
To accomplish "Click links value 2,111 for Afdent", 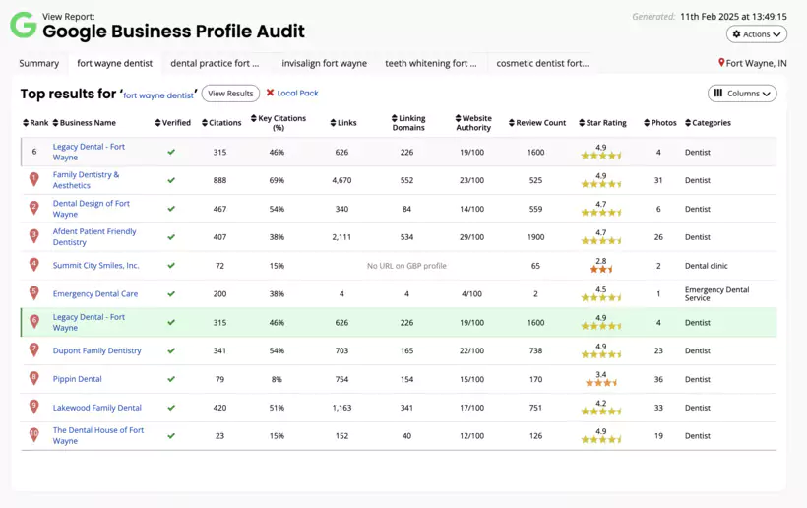I will 341,237.
